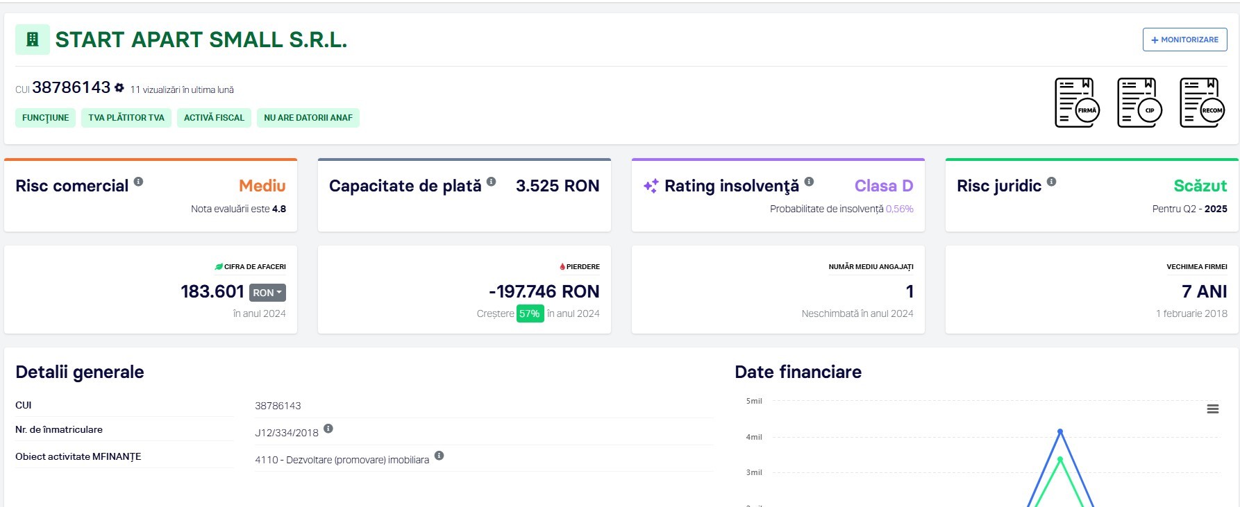Screen dimensions: 1240x507
Task: Open the FIRMĂ report document icon
Action: (1077, 103)
